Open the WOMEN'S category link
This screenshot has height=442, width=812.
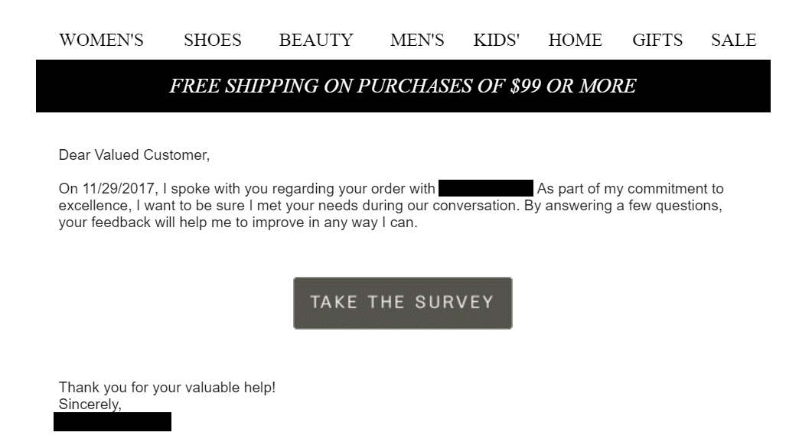101,40
